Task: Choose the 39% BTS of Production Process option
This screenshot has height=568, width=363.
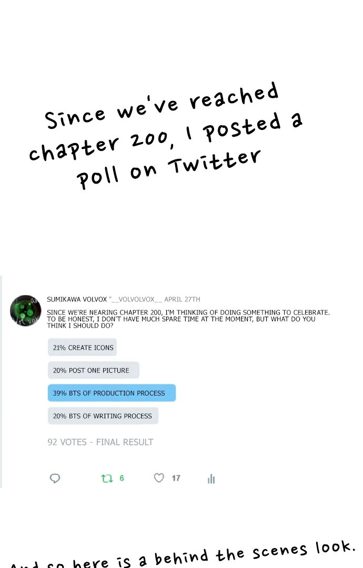Action: click(112, 393)
